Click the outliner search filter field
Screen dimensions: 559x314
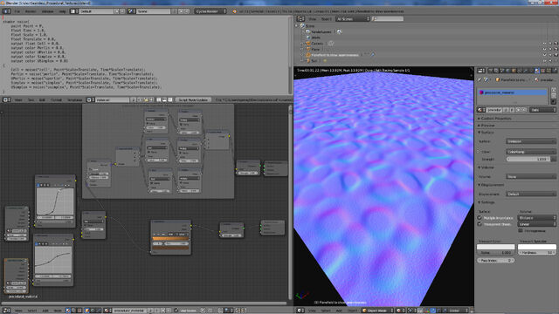(x=388, y=19)
